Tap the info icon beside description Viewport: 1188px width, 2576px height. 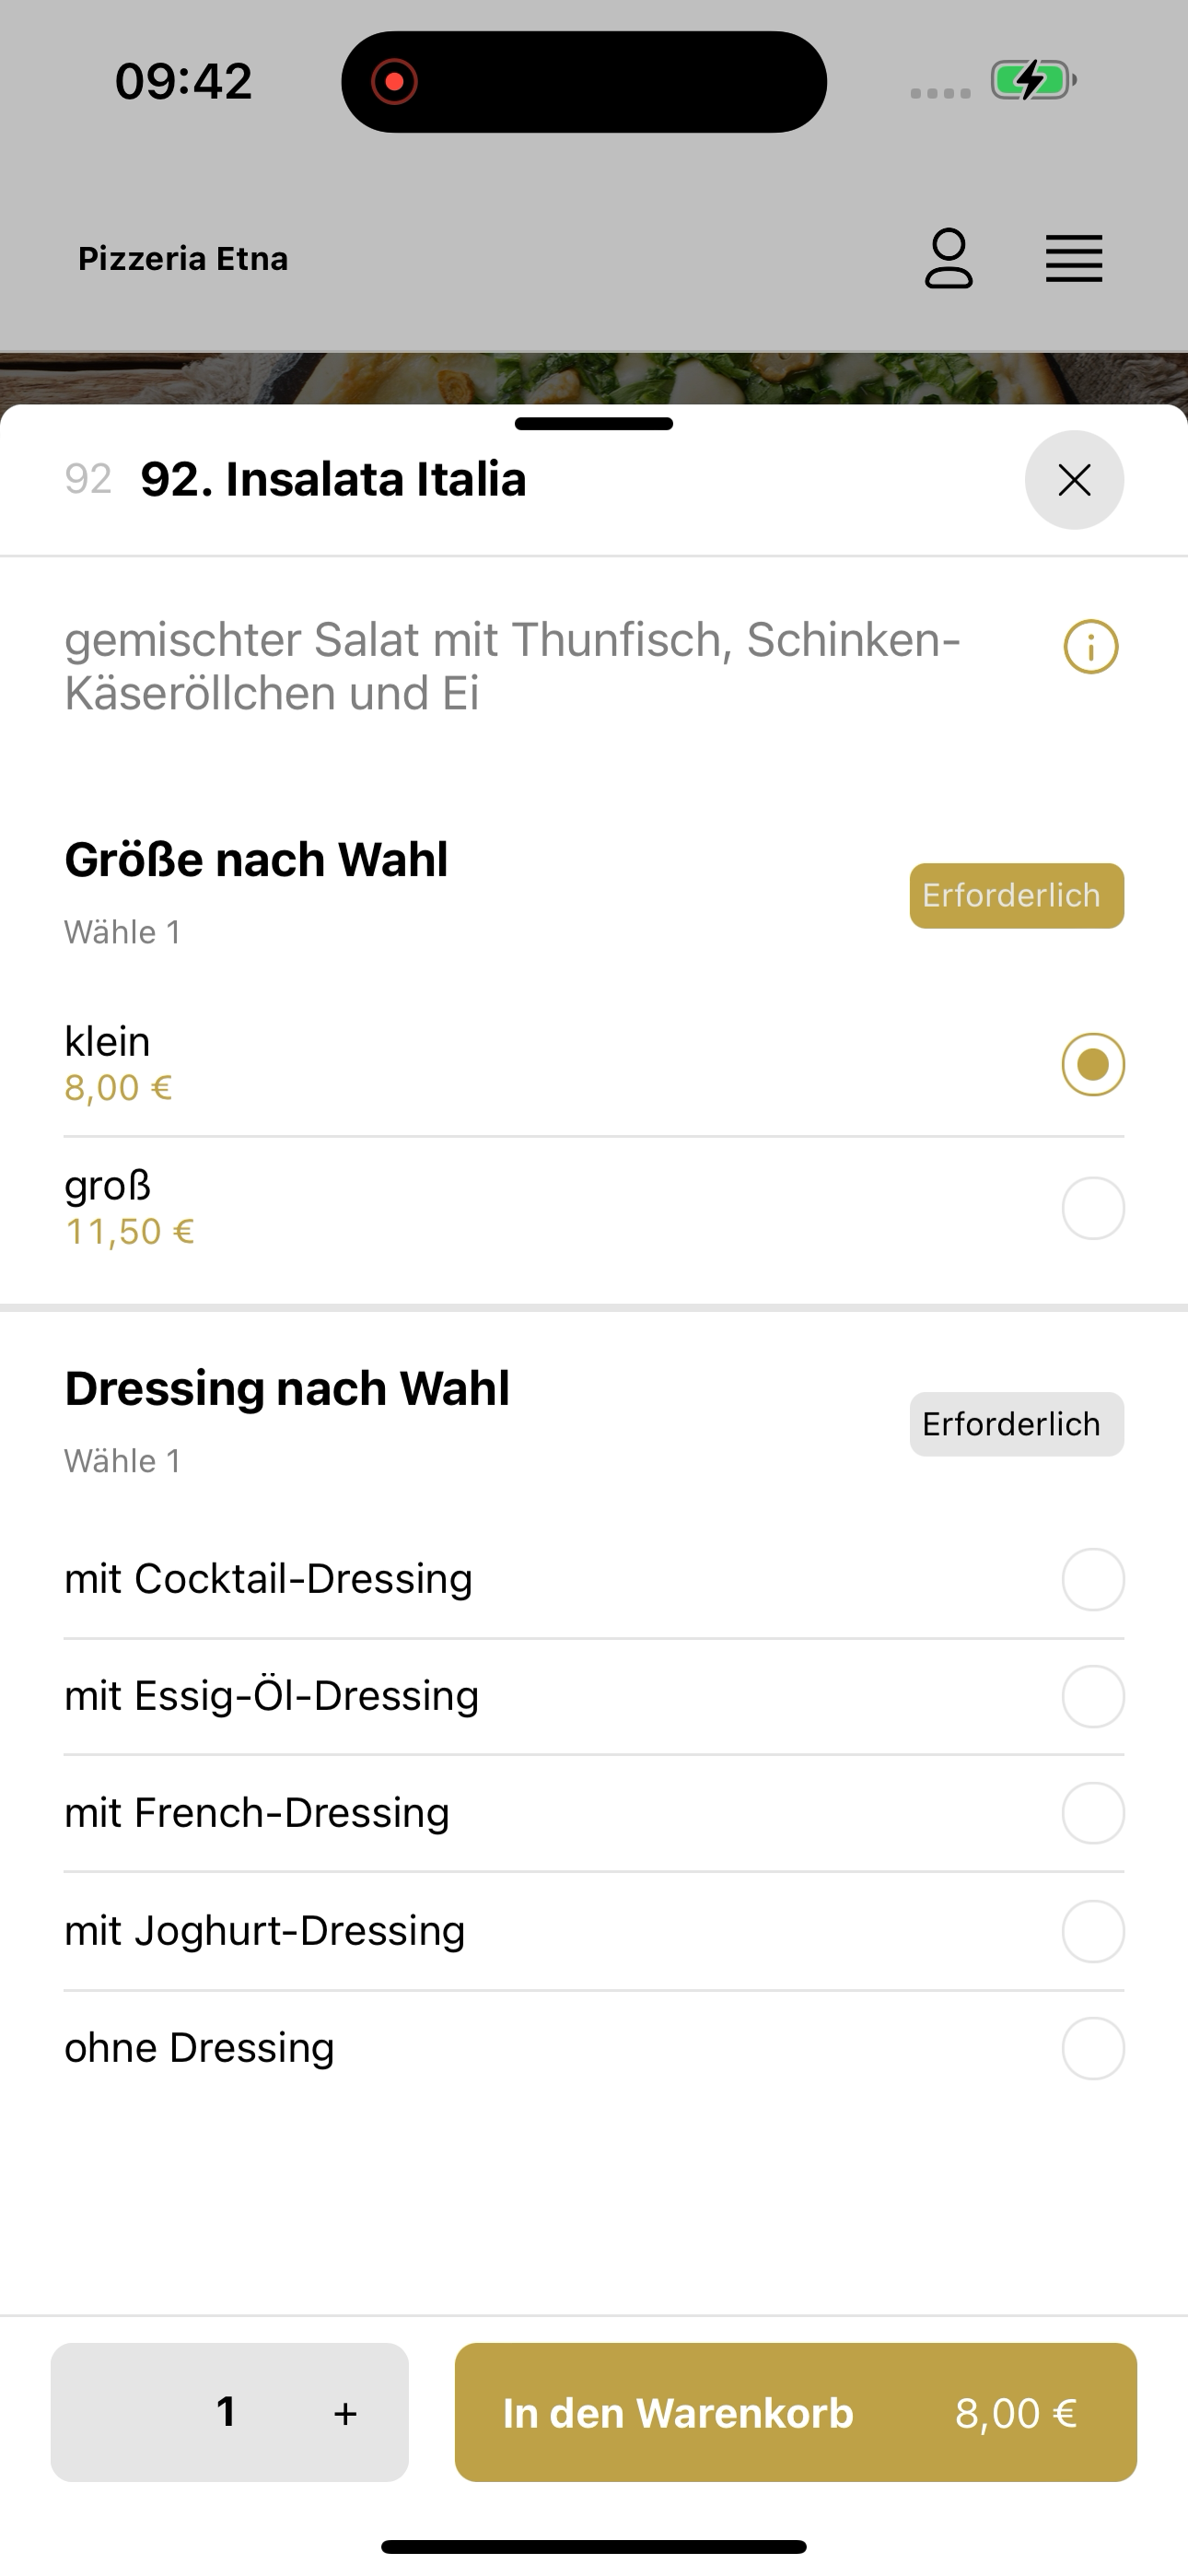(x=1091, y=647)
